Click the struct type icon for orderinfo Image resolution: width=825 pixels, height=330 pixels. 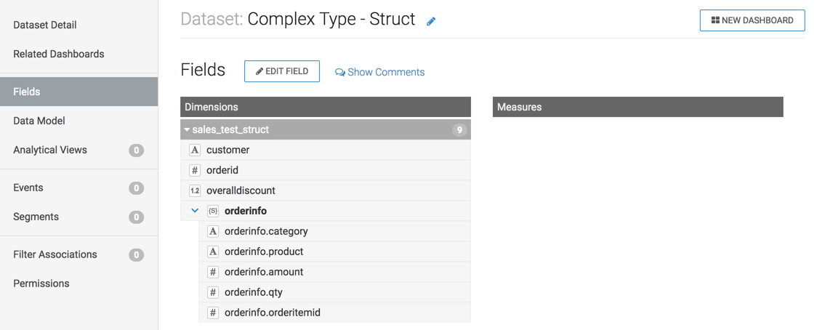coord(213,211)
